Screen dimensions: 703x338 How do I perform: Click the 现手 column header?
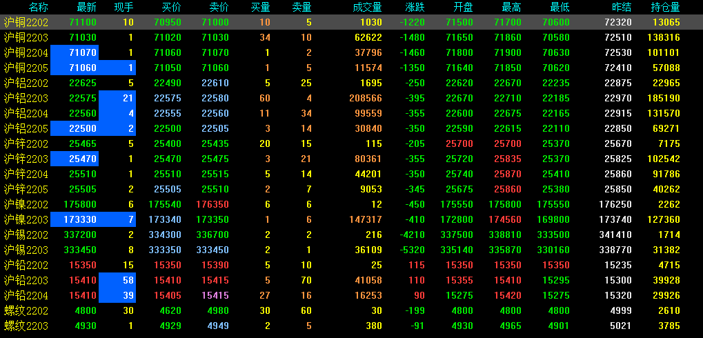pos(123,7)
